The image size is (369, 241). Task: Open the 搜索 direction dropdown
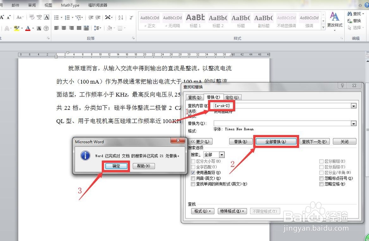(222, 155)
